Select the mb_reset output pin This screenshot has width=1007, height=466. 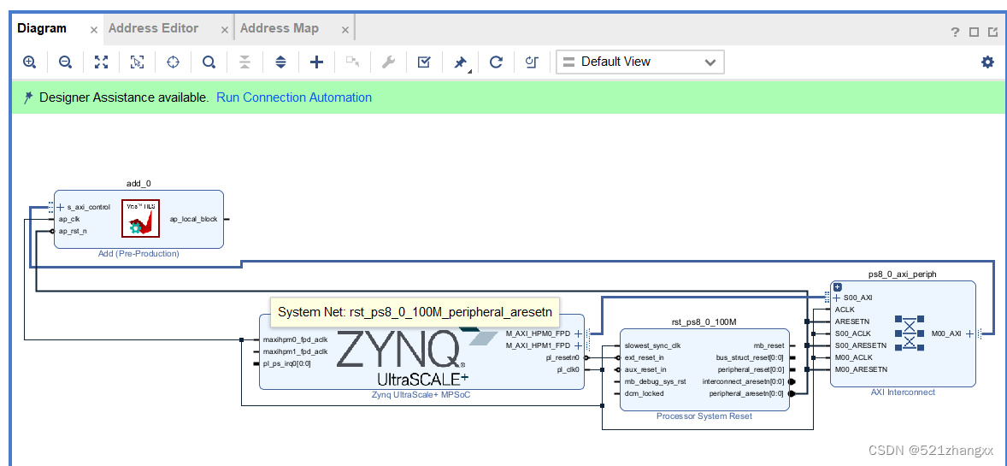click(768, 345)
